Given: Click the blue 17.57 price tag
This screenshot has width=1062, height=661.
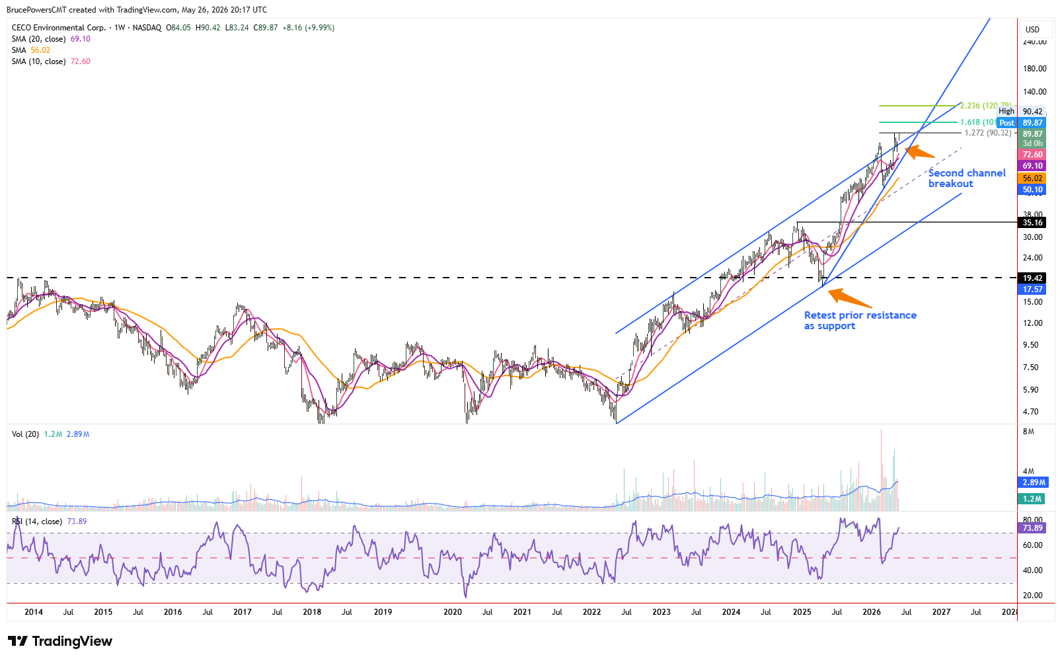Looking at the screenshot, I should (1032, 290).
